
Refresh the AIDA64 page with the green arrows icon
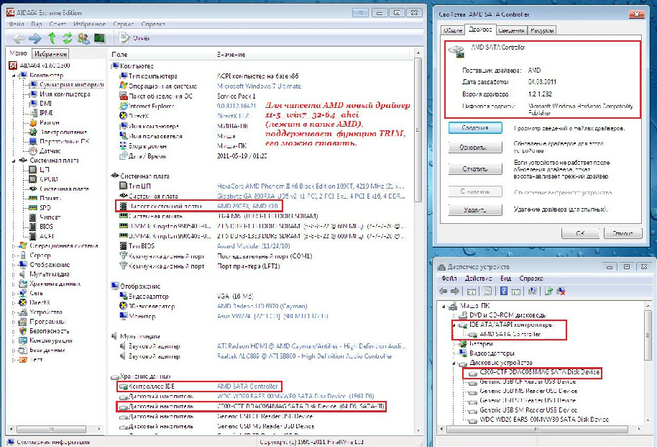click(67, 38)
